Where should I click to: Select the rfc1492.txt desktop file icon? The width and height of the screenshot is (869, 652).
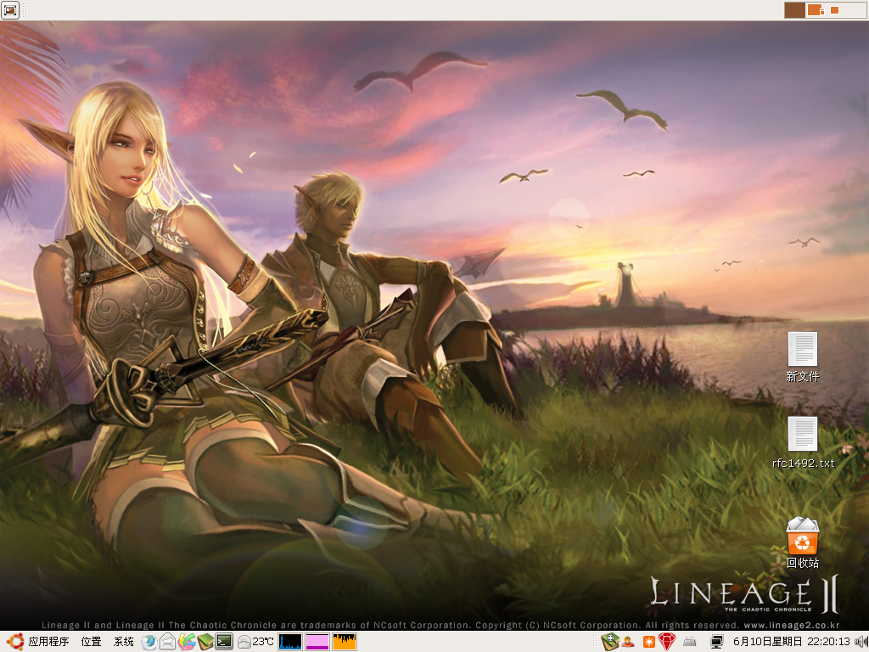tap(803, 442)
